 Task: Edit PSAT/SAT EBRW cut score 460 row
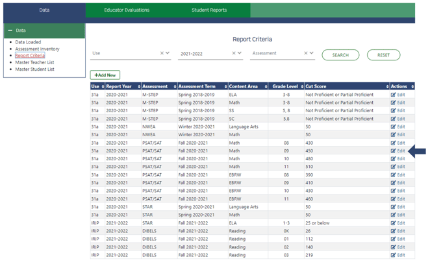click(x=398, y=199)
